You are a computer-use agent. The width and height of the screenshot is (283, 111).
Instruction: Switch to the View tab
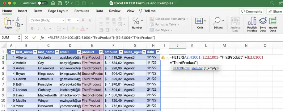[x=130, y=11]
